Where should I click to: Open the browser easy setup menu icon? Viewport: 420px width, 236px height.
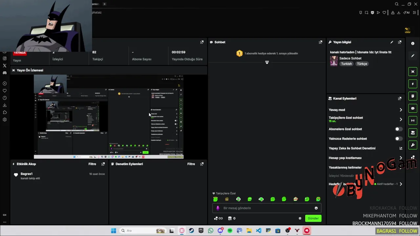click(414, 12)
